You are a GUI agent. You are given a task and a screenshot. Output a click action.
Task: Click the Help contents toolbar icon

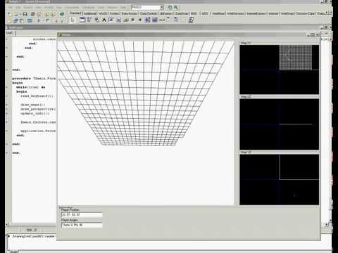tap(62, 14)
